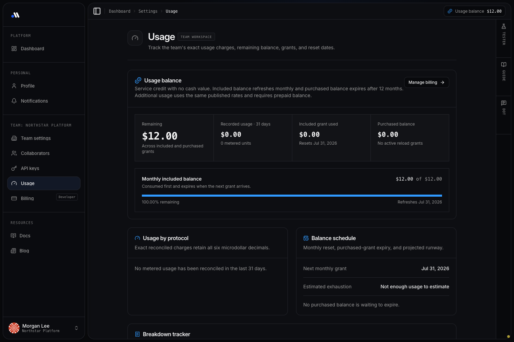Image resolution: width=514 pixels, height=342 pixels.
Task: Open the Dot chat side panel
Action: coord(504,115)
